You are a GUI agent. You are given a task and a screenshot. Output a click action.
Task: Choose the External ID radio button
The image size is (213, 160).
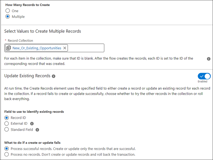click(7, 124)
